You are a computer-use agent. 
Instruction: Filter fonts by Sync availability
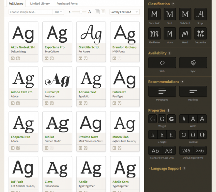coord(193,63)
